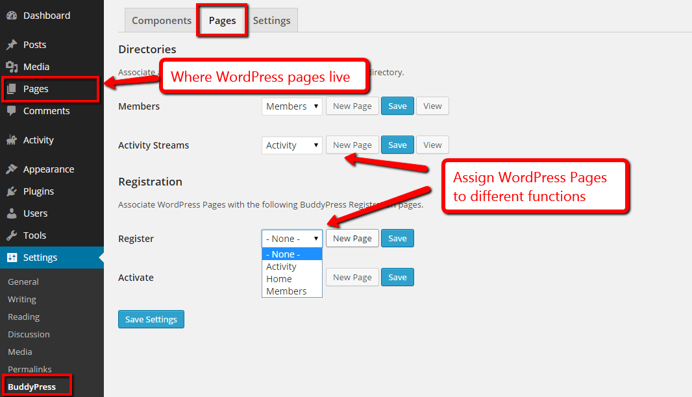Click New Page for Activity Streams
Image resolution: width=692 pixels, height=397 pixels.
coord(352,145)
